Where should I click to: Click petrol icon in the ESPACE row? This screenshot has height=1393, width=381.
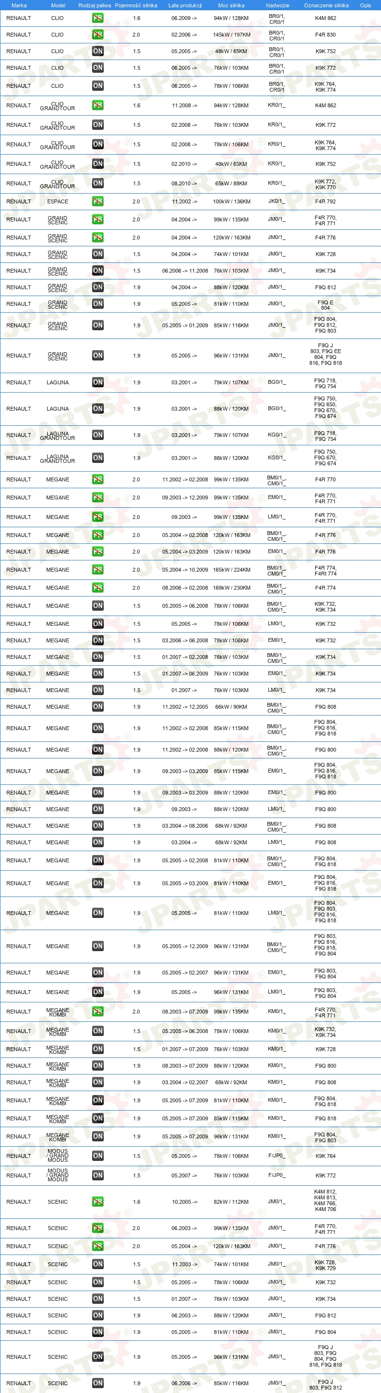[x=97, y=202]
